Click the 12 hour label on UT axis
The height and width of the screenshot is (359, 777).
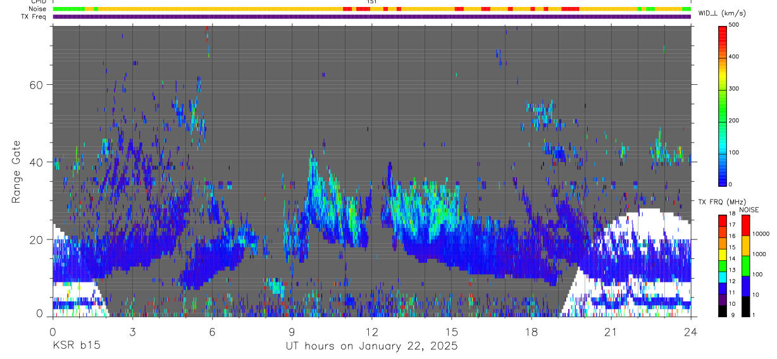tap(371, 331)
